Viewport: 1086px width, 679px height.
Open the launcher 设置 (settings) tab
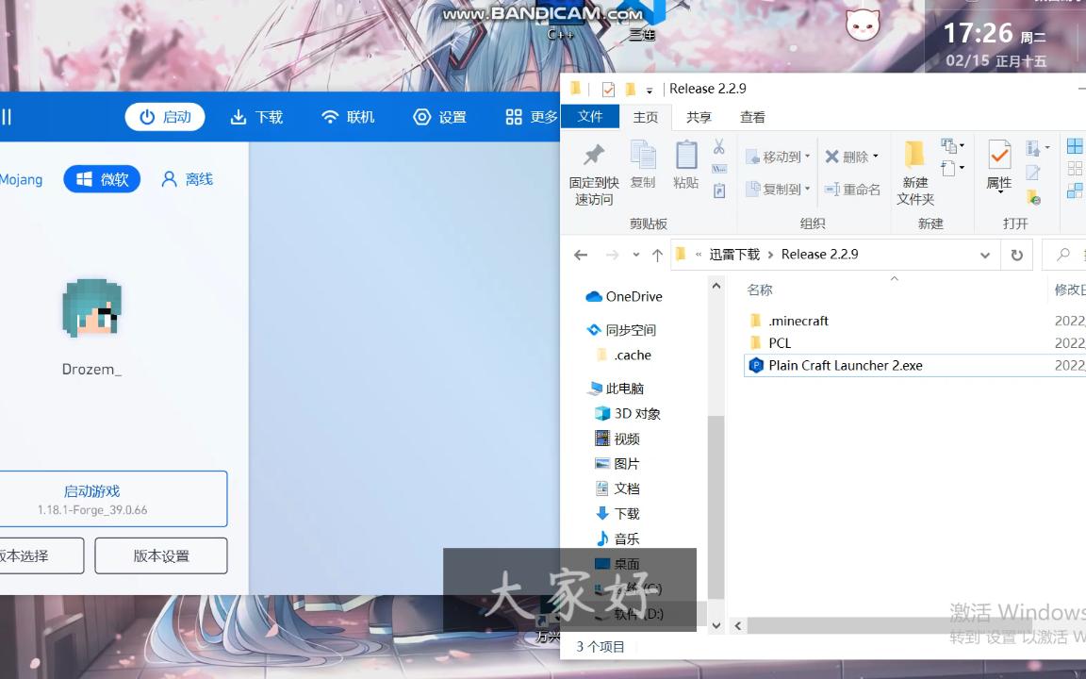[x=440, y=117]
